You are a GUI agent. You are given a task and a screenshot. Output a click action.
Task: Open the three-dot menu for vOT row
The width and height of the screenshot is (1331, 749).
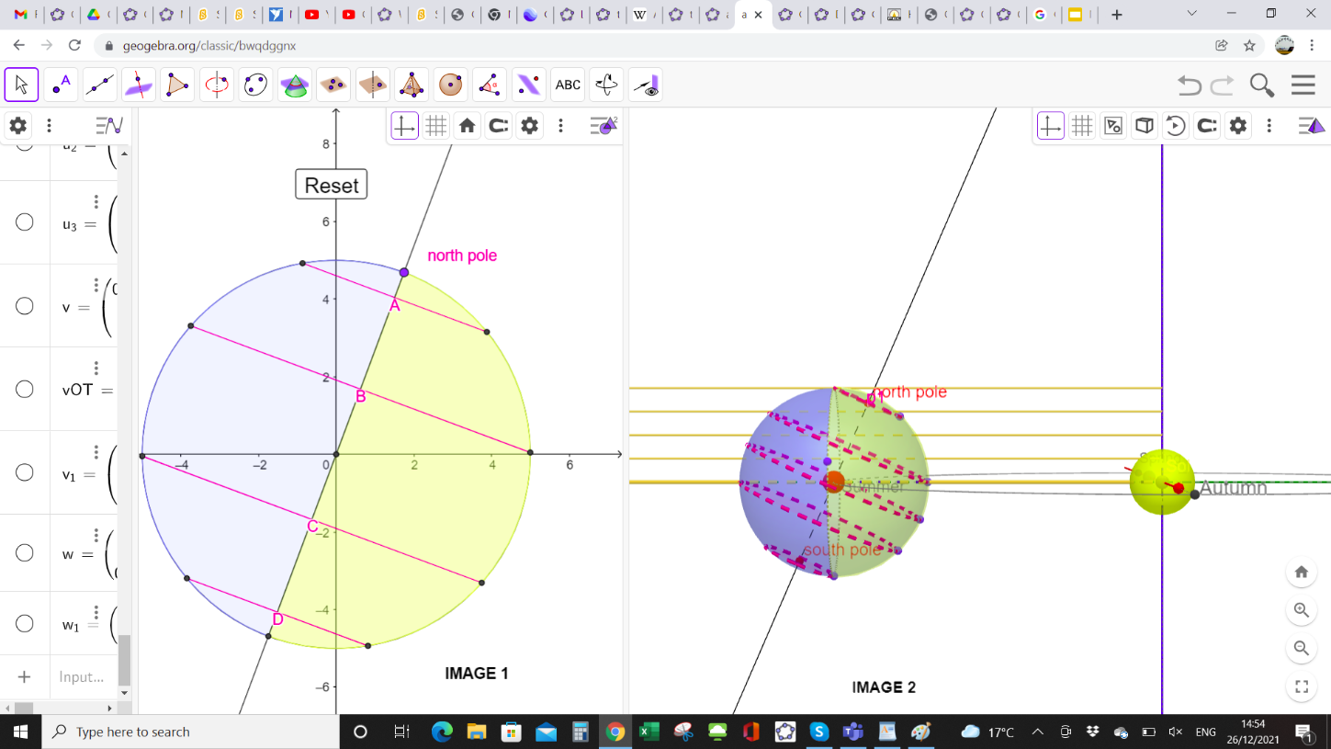(x=96, y=369)
